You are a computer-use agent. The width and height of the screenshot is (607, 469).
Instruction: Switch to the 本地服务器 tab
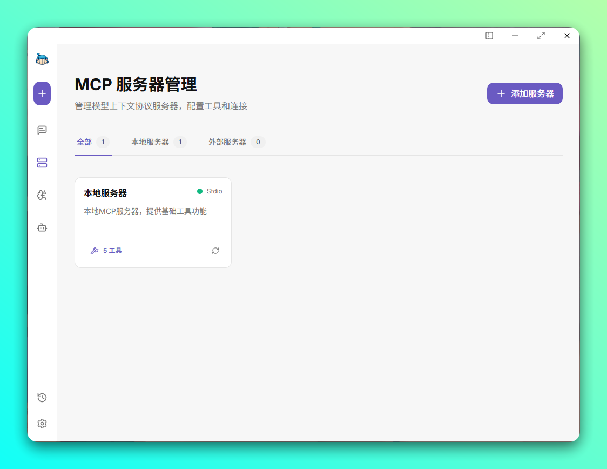pyautogui.click(x=159, y=142)
